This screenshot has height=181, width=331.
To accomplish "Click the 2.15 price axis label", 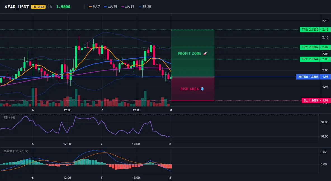I will (325, 21).
